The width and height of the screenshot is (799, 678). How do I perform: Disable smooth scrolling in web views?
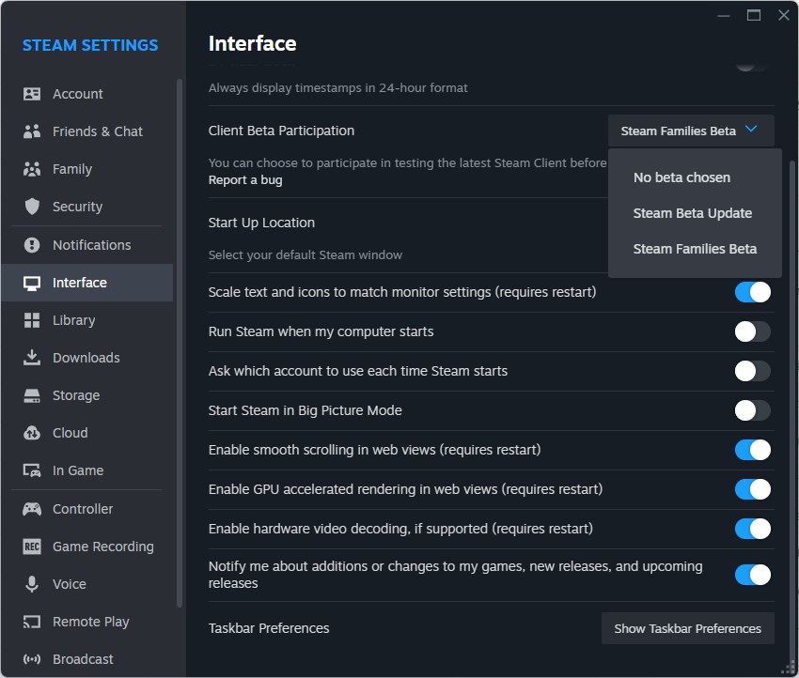752,450
